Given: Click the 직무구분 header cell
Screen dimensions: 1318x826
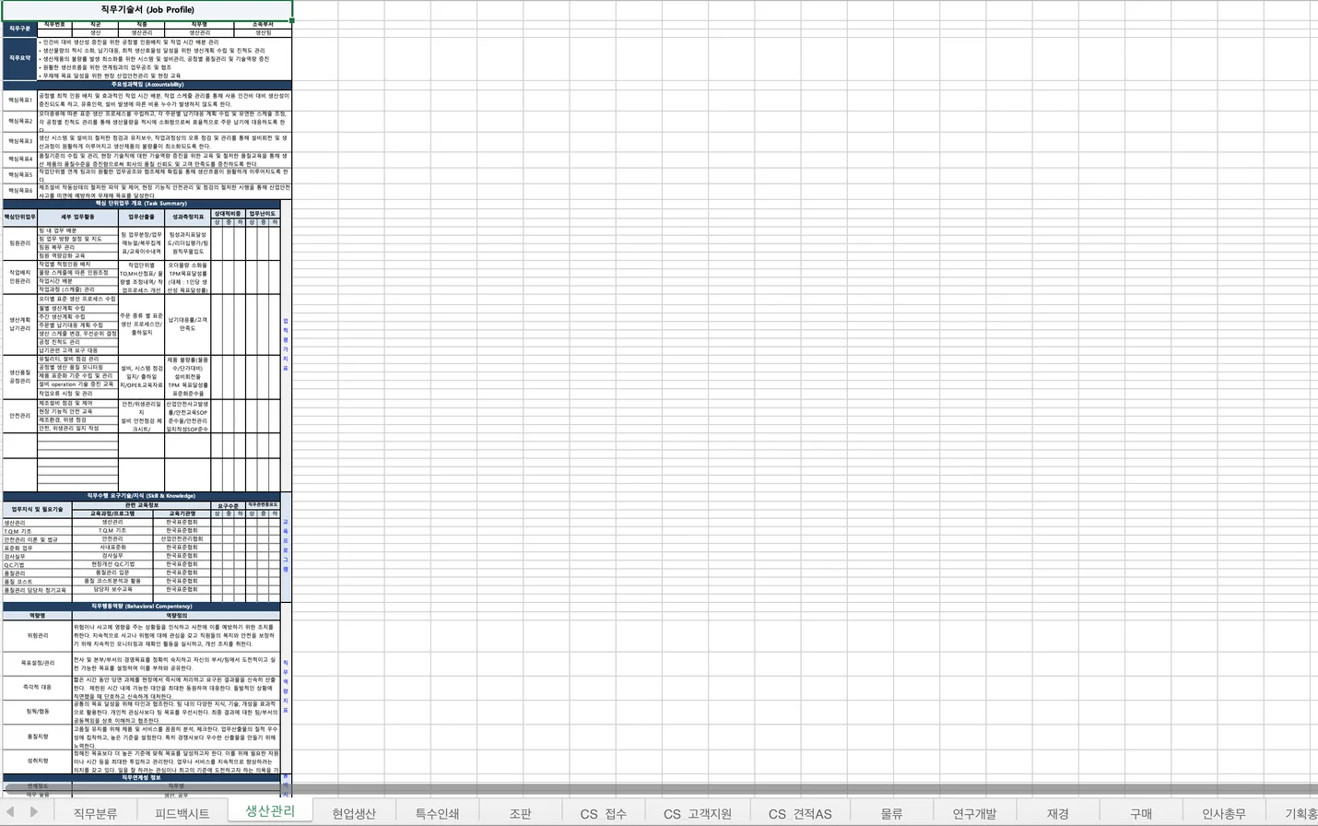Looking at the screenshot, I should point(19,29).
